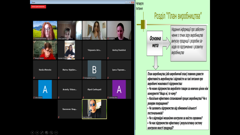Go to the previous slide using the arrow control
Screen dimensions: 240x135
click(x=32, y=132)
